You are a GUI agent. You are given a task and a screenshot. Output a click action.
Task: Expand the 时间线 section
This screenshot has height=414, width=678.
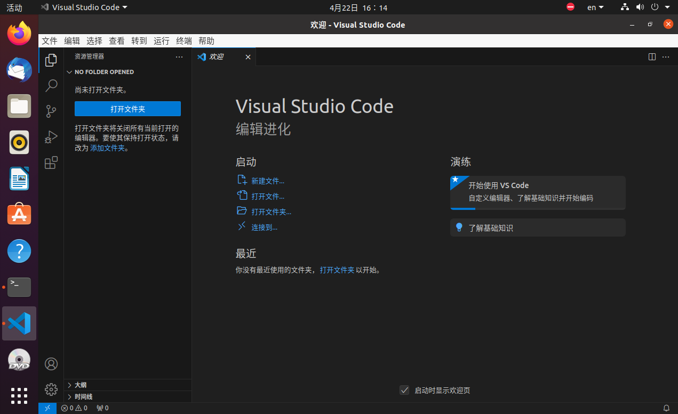[x=127, y=397]
